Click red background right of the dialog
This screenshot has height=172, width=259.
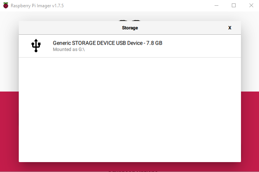coord(250,130)
